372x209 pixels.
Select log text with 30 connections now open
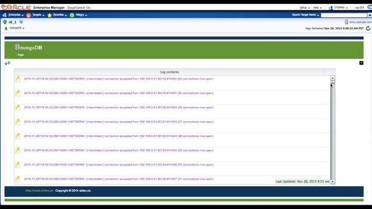[119, 164]
